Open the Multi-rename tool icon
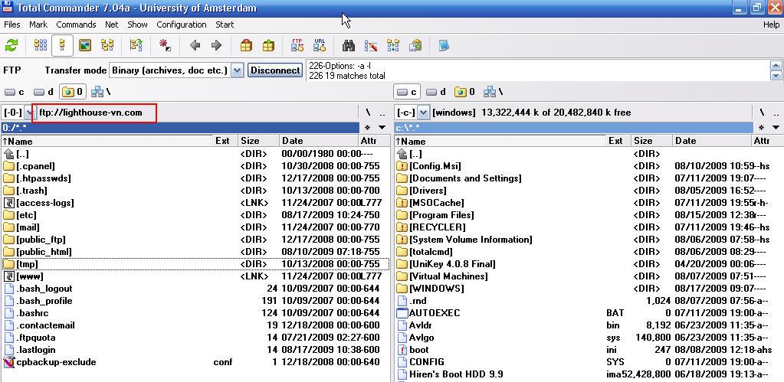The image size is (784, 382). (x=370, y=46)
